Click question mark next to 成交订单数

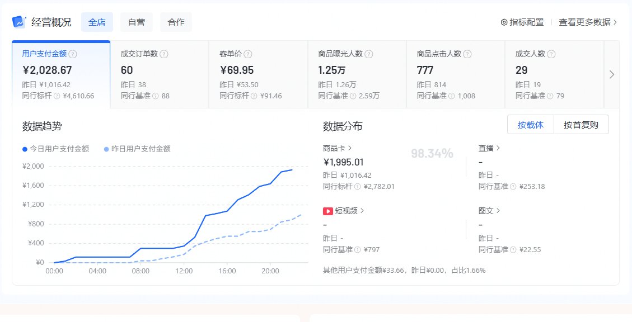click(x=162, y=53)
